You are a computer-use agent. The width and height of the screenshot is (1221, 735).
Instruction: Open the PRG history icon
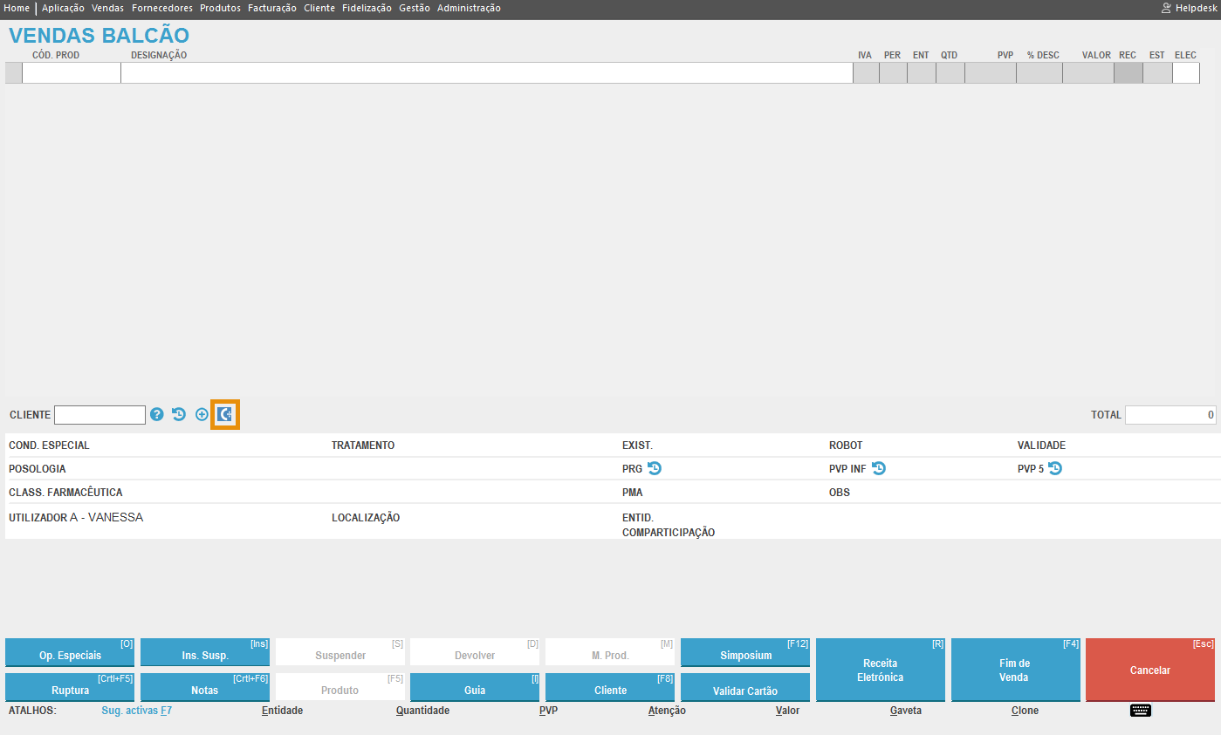(655, 469)
